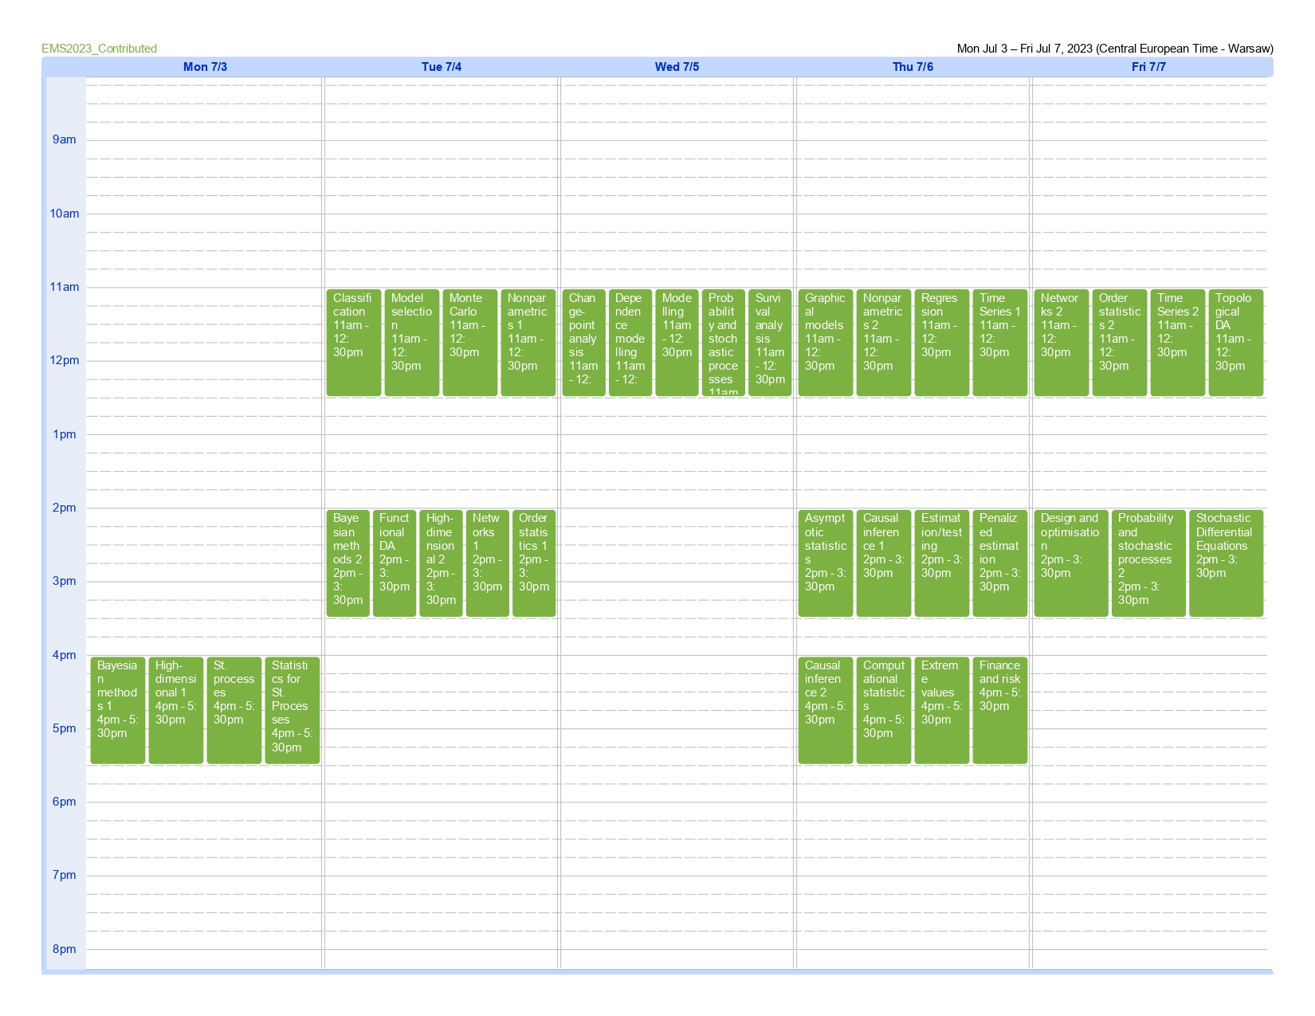1315x1016 pixels.
Task: Click the Penalized estimation session at 2pm
Action: (999, 563)
